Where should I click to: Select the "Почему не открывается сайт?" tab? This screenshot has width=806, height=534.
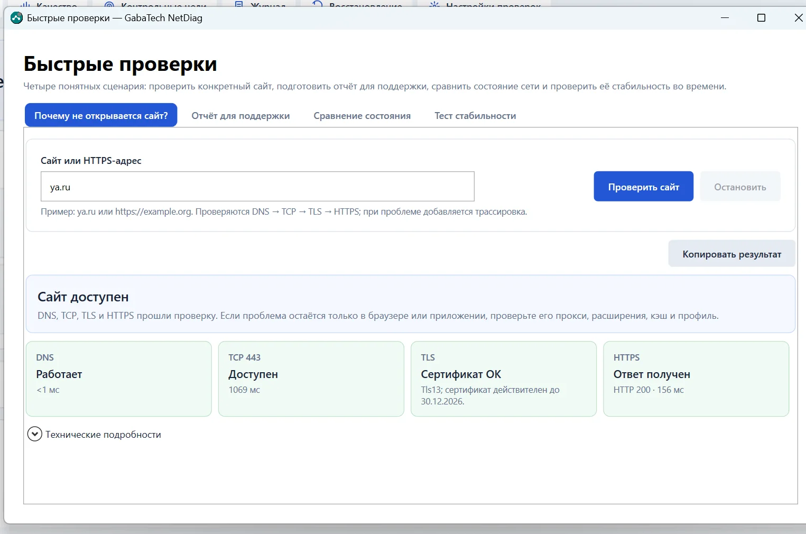(101, 115)
